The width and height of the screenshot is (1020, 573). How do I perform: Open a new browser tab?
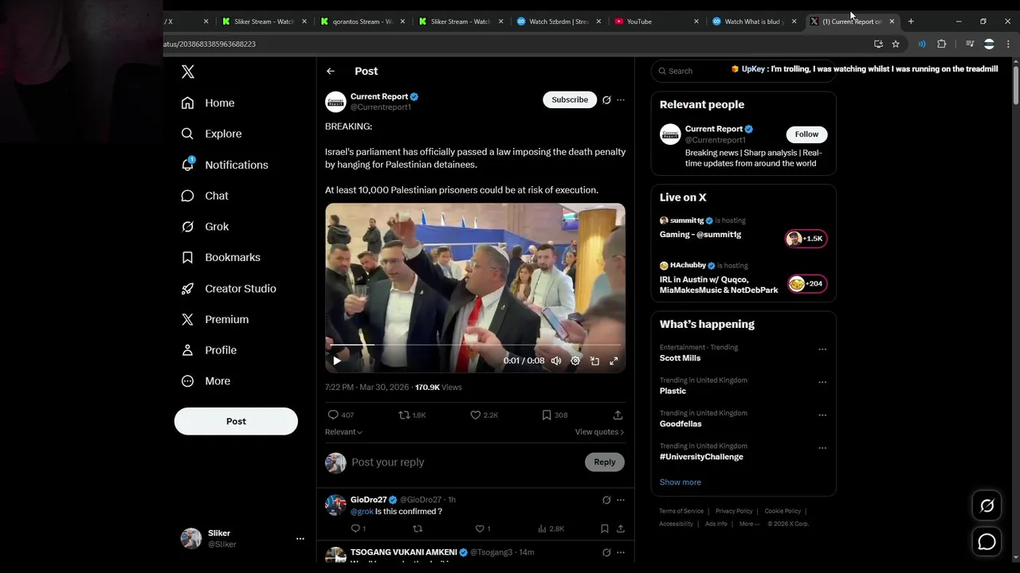tap(911, 21)
